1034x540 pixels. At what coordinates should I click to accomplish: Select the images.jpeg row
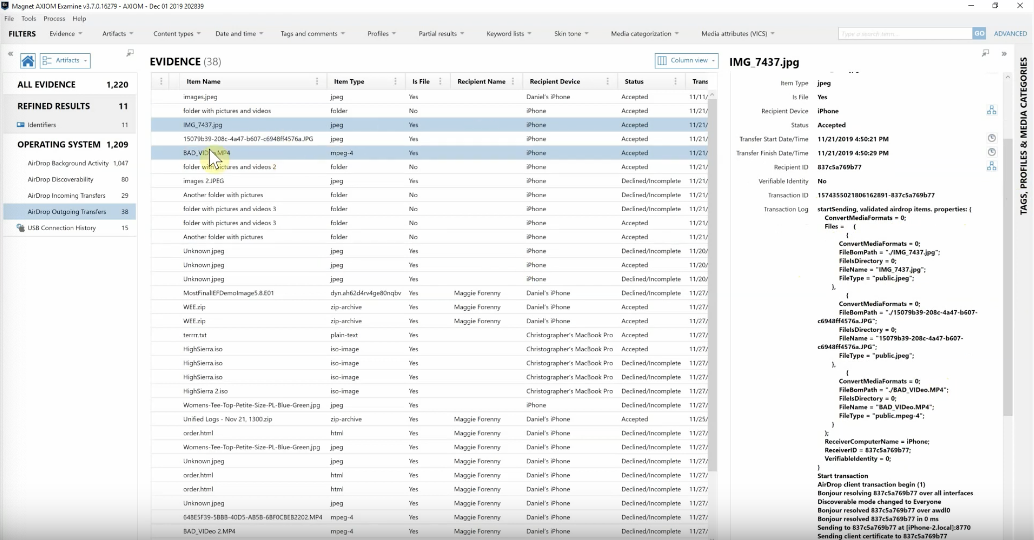(x=429, y=97)
